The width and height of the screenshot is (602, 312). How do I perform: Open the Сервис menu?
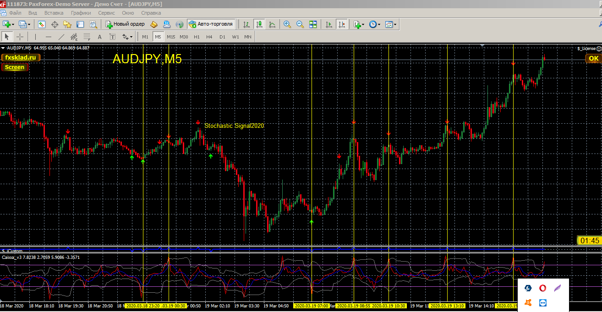(x=107, y=13)
